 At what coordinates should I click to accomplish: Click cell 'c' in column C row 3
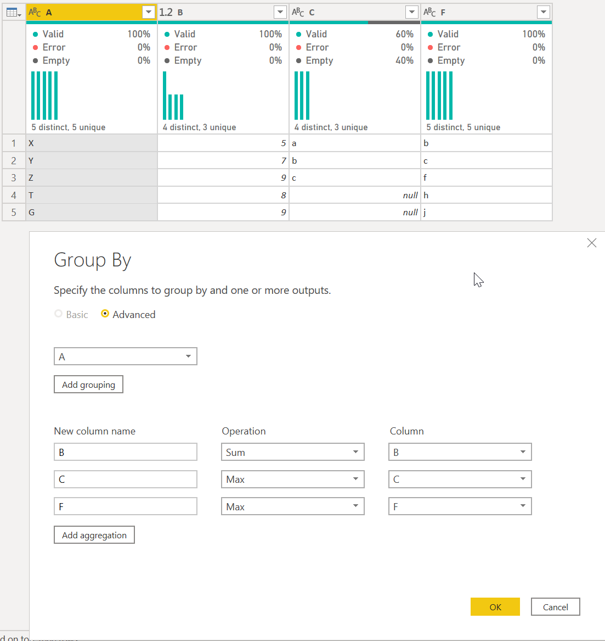(355, 178)
